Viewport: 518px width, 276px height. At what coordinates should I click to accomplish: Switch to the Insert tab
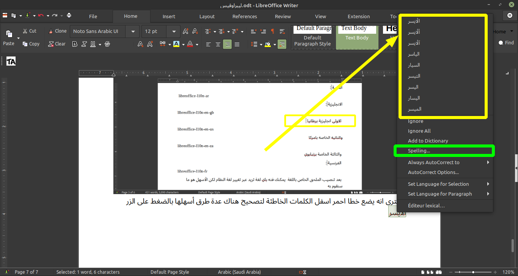169,16
